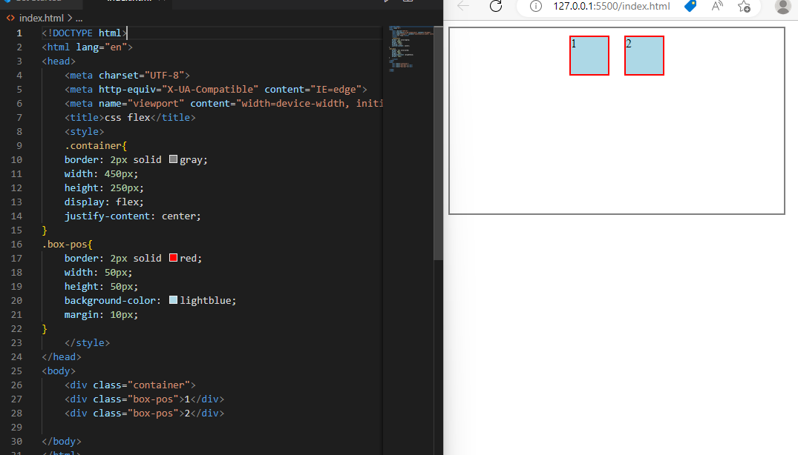Click the closing '</style>' tag
This screenshot has height=455, width=798.
pyautogui.click(x=87, y=343)
